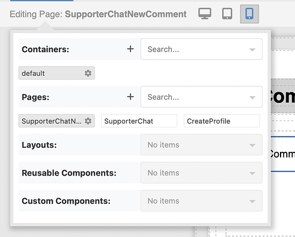Viewport: 295px width, 237px height.
Task: Click the Containers search field
Action: 201,49
